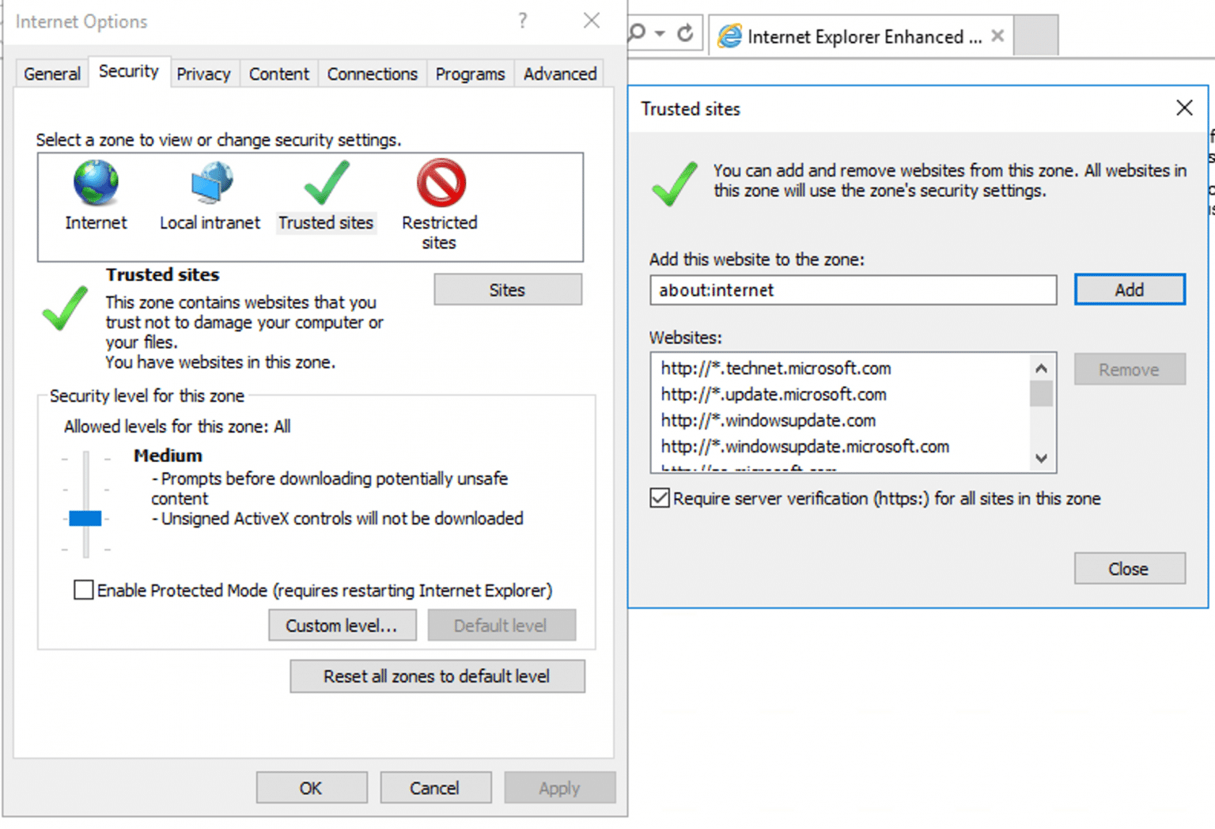Click the Trusted sites checkmark icon
Screen dimensions: 1215x829
(326, 184)
